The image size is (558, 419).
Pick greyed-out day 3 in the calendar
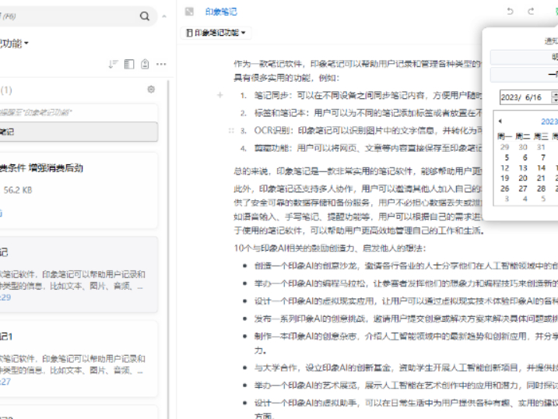tap(507, 199)
